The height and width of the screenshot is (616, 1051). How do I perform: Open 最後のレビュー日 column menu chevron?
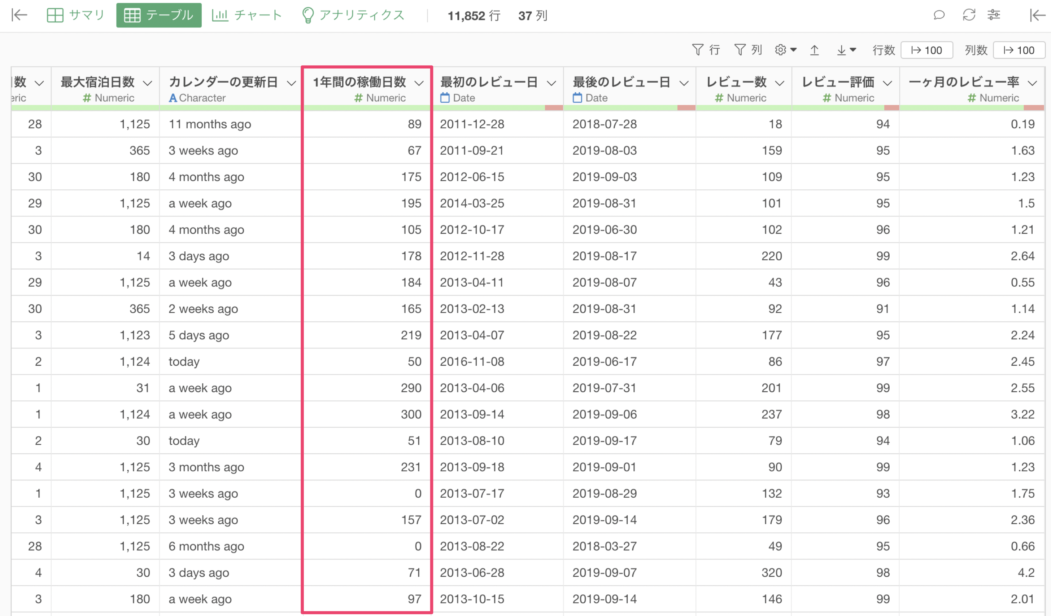(x=684, y=83)
